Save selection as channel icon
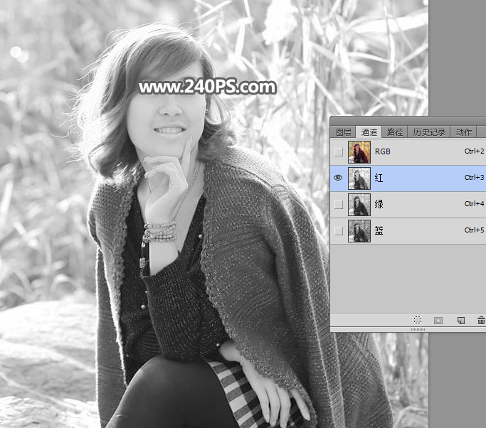This screenshot has width=486, height=428. click(x=438, y=320)
